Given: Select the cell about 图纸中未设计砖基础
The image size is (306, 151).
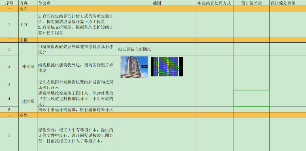Looking at the screenshot, I should pos(77,110).
